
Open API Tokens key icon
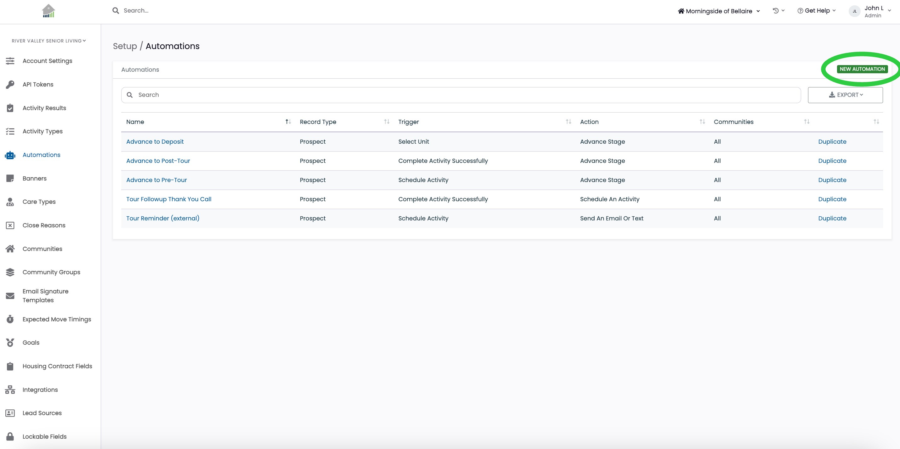[x=10, y=85]
